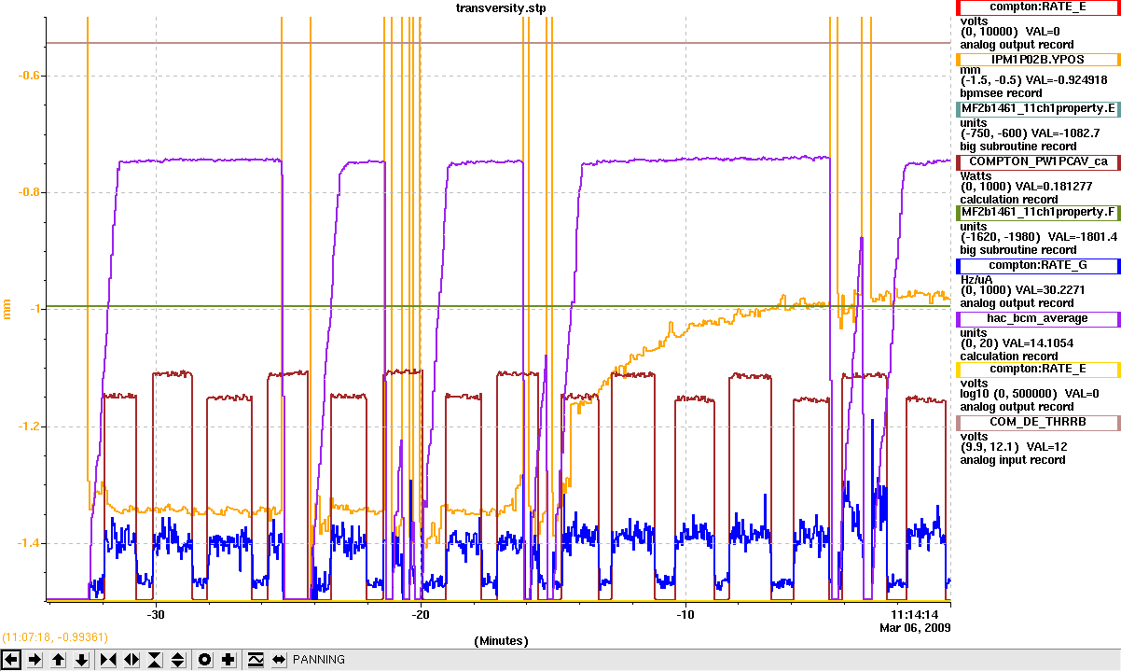1121x671 pixels.
Task: Click the transversity.stp graph title
Action: coord(502,7)
